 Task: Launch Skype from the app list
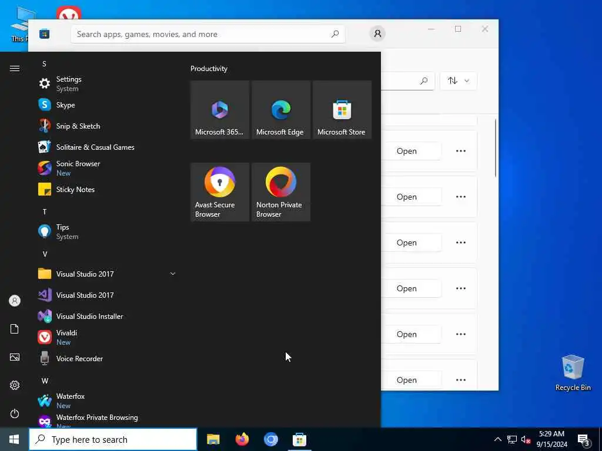(x=106, y=105)
